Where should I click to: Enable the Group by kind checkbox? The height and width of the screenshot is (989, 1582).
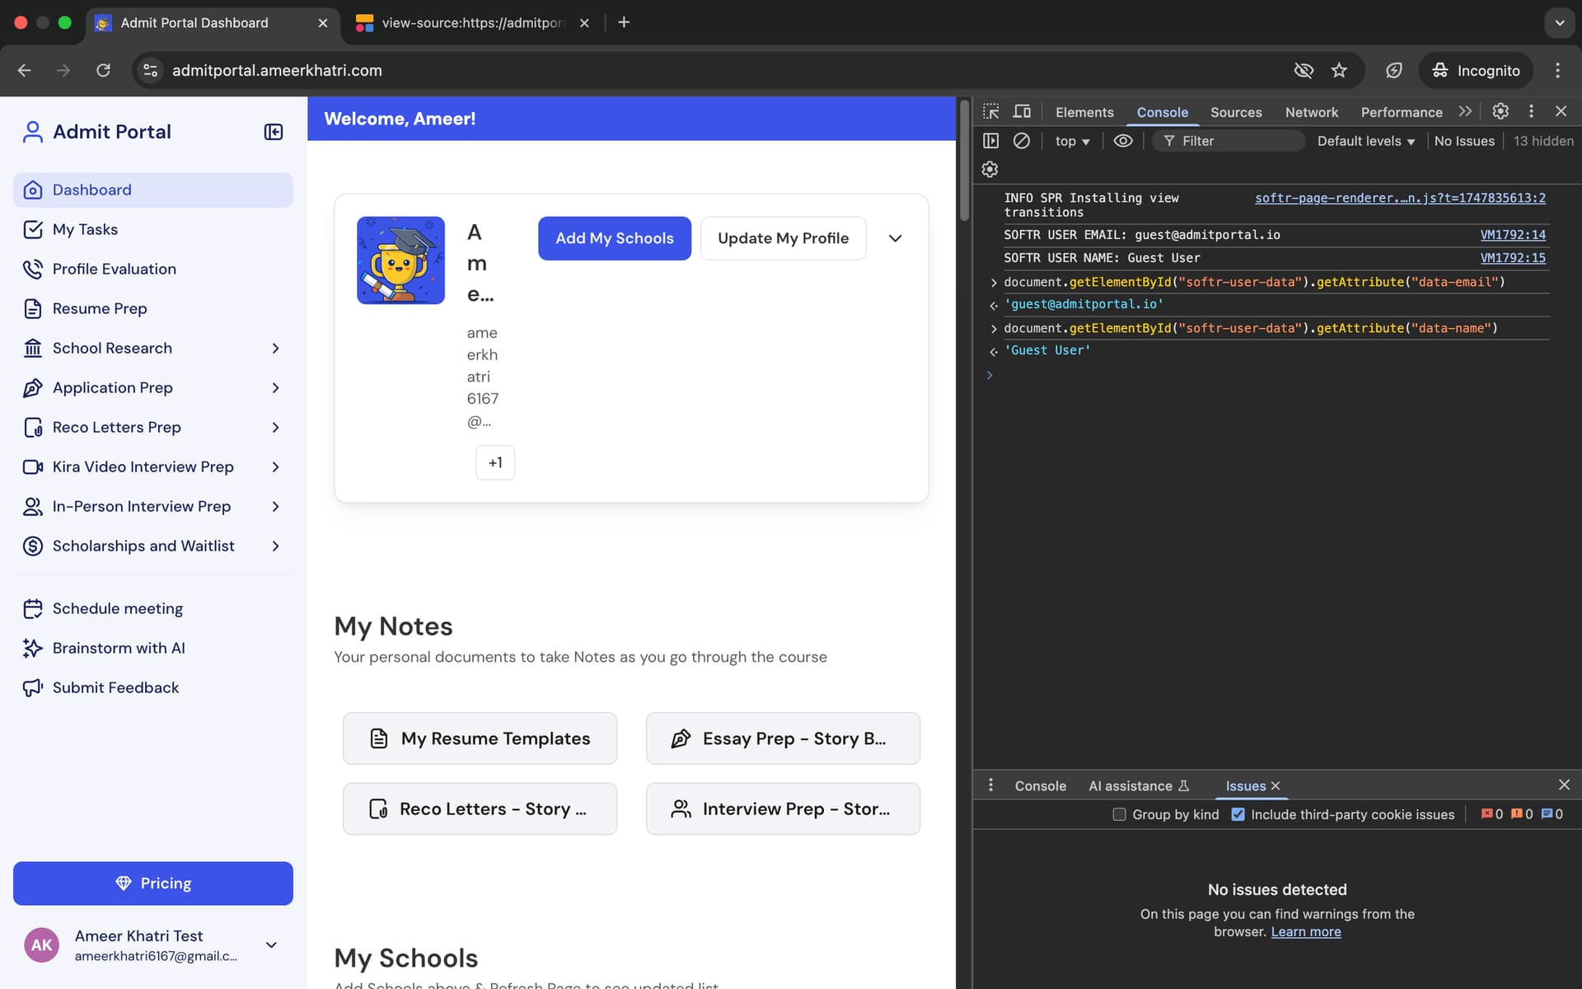pyautogui.click(x=1119, y=814)
